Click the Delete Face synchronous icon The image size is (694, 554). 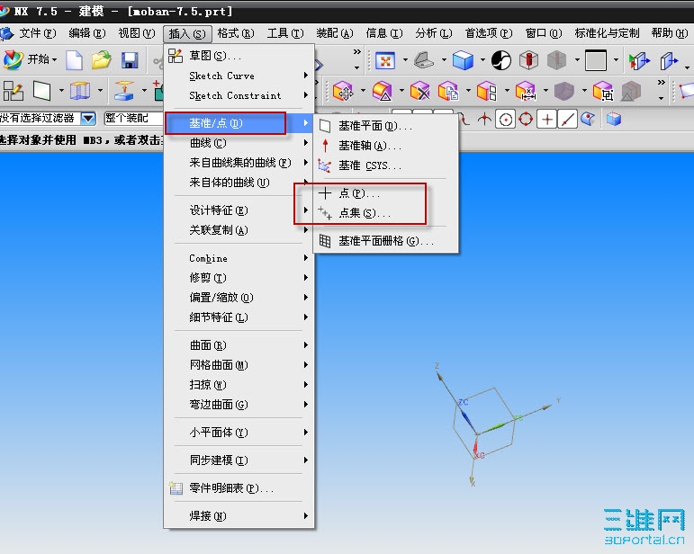(420, 91)
